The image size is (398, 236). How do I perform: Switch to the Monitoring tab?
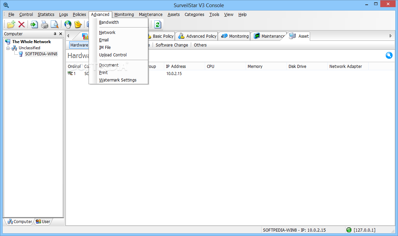[235, 36]
